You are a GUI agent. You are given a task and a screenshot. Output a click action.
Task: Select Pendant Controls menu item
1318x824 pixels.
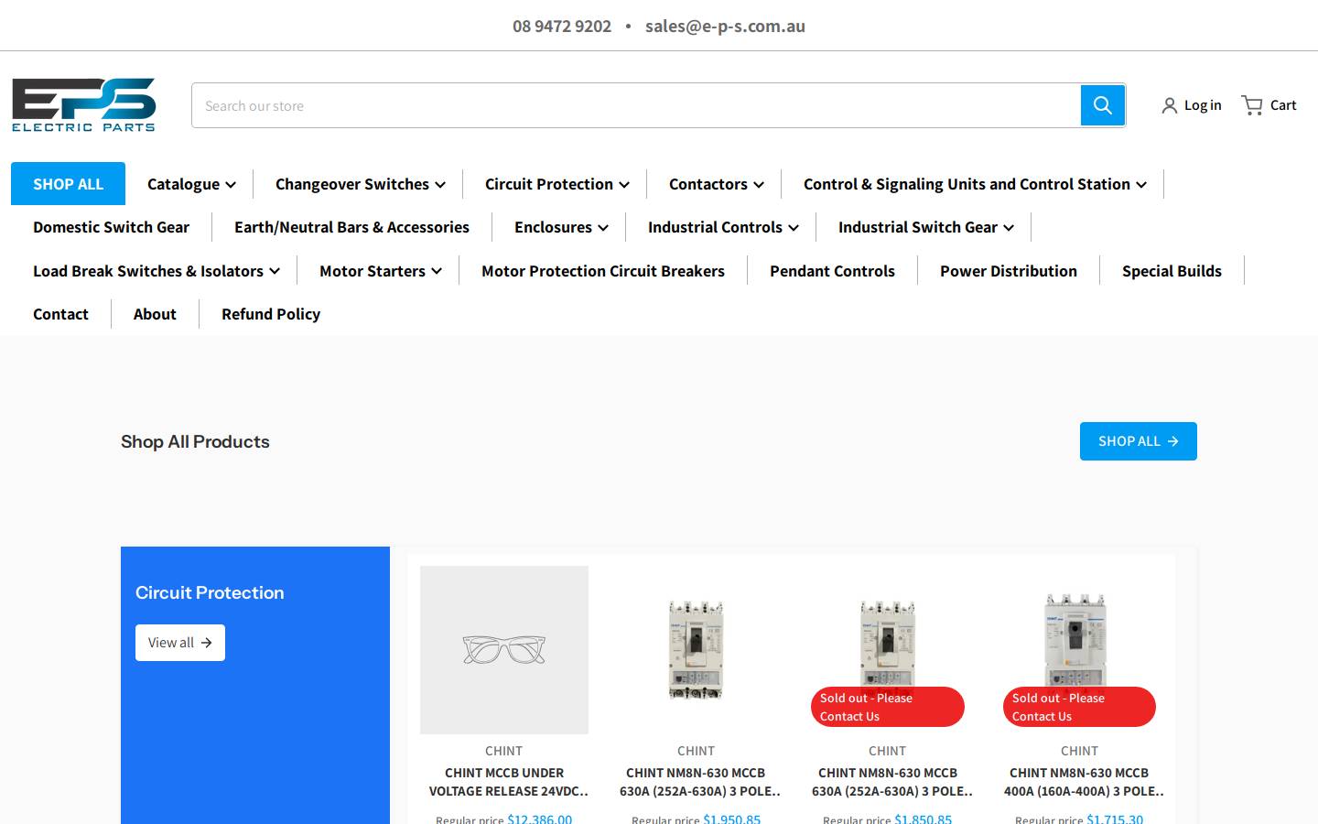point(832,271)
